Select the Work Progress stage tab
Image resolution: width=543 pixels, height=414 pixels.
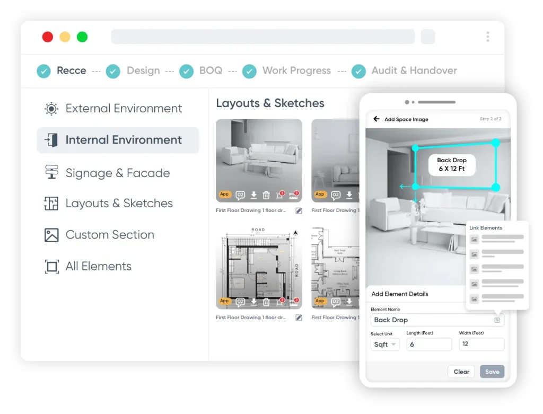(296, 71)
